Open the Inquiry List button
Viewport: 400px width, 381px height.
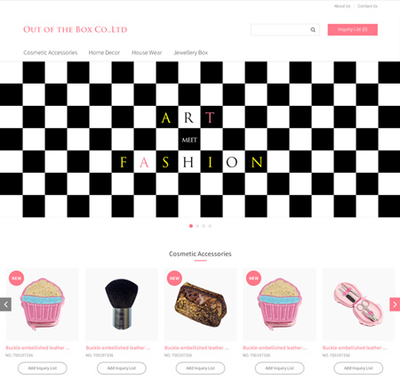pyautogui.click(x=353, y=29)
